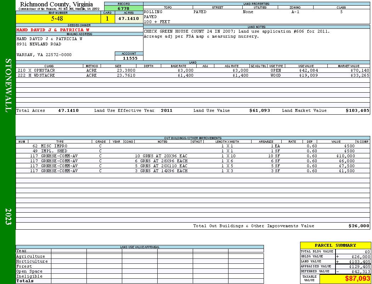Click the $3,000 base rate cell
Viewport: 372px width, 284px height.
point(186,70)
